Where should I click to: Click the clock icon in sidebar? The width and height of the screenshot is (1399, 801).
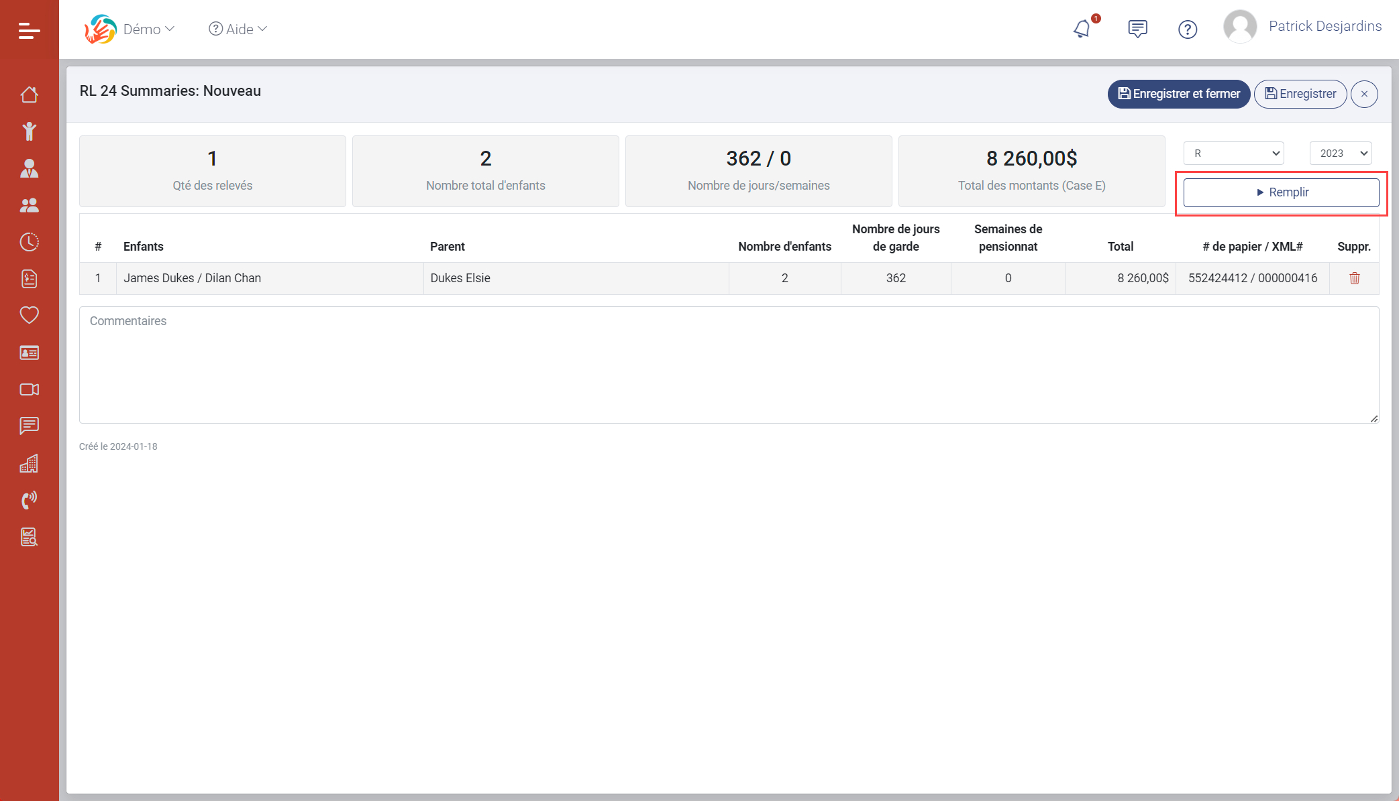[x=29, y=242]
